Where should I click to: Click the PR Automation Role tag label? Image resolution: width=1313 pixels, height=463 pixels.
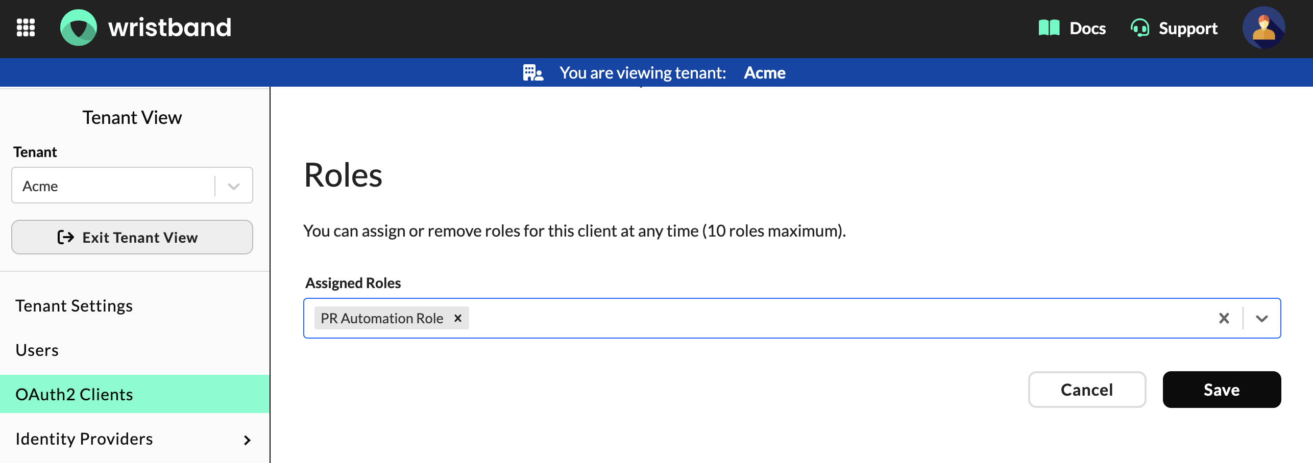pyautogui.click(x=382, y=318)
